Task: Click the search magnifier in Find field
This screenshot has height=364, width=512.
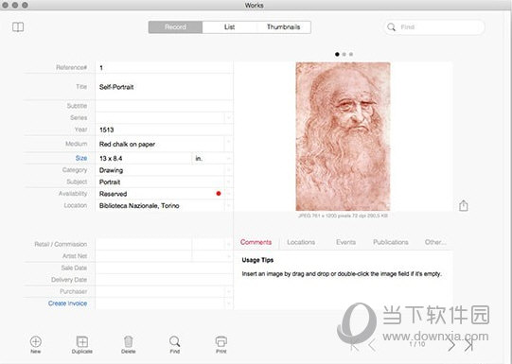Action: coord(391,27)
